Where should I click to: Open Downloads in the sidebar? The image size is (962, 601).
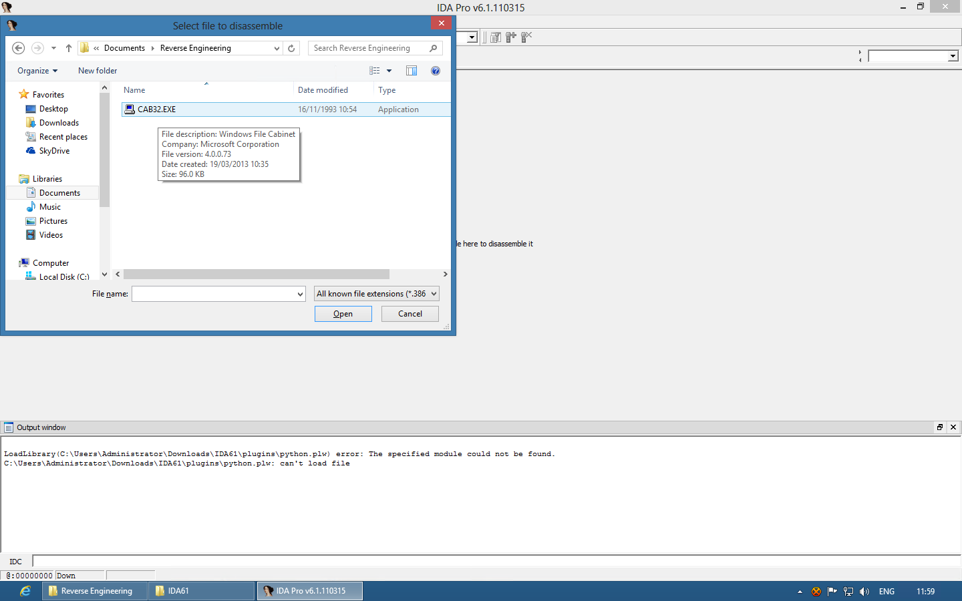[59, 123]
